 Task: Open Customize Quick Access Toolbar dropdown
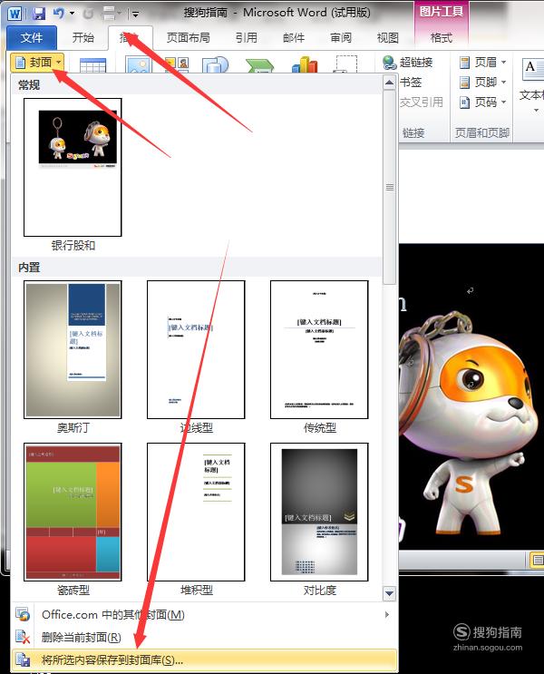click(x=135, y=15)
